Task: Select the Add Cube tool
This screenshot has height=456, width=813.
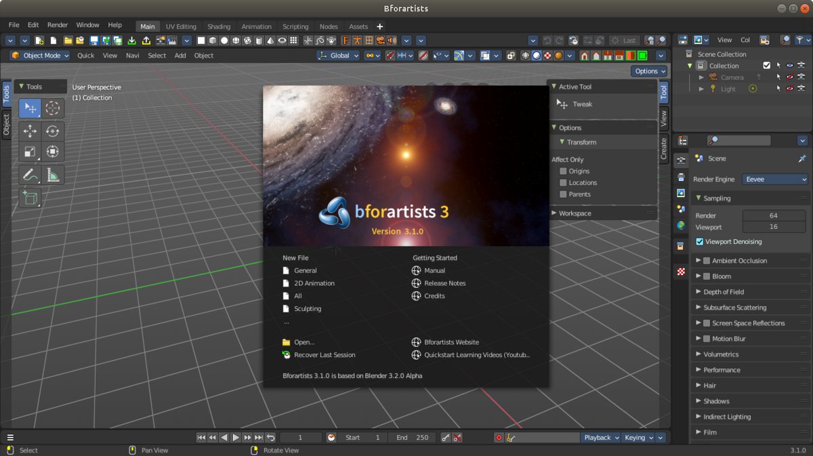Action: pyautogui.click(x=30, y=198)
